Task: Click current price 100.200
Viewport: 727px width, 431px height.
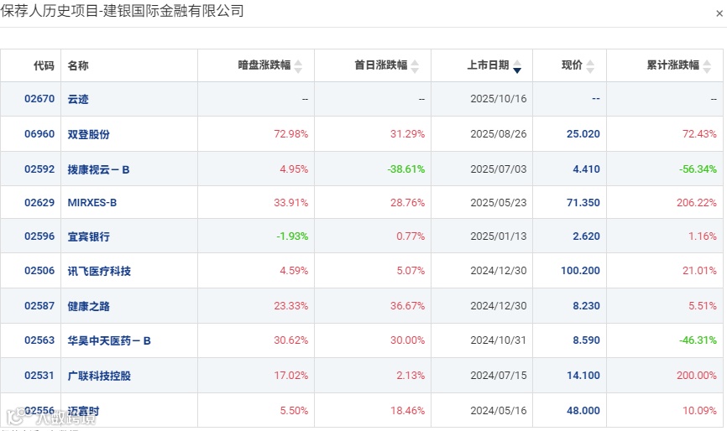Action: 580,270
